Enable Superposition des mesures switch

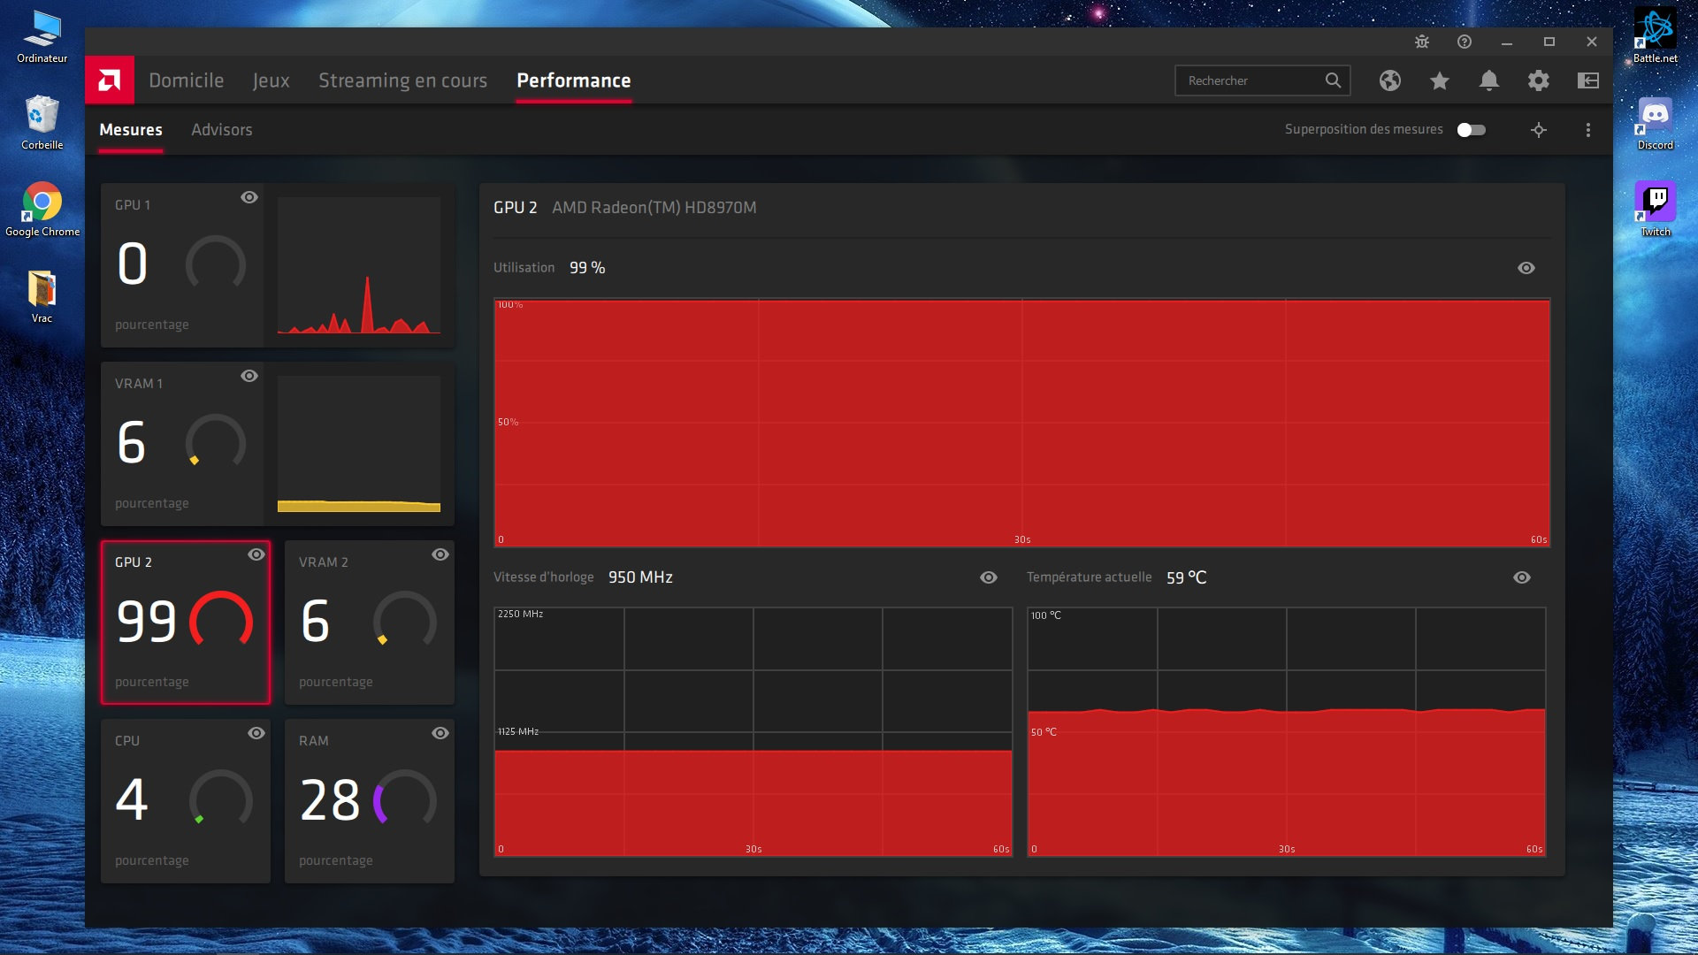pos(1471,130)
